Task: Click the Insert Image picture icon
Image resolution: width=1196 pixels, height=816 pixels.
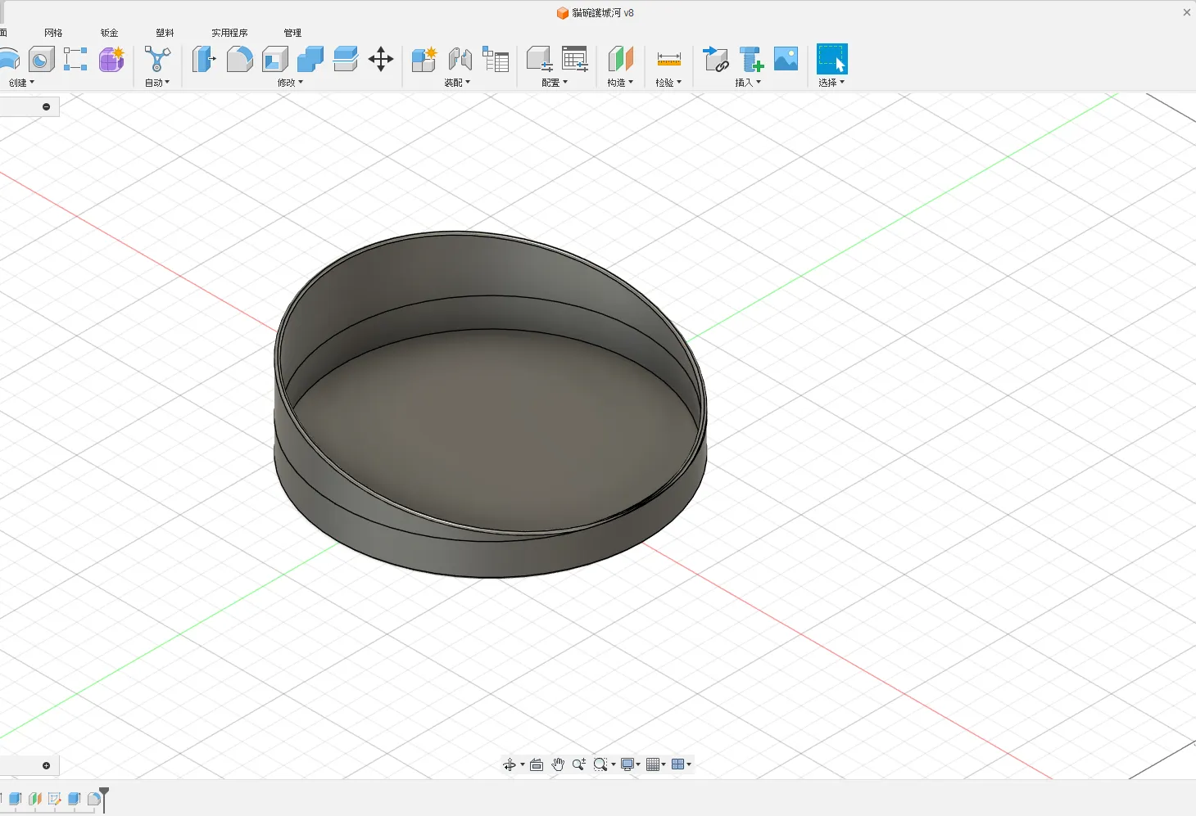Action: [786, 59]
